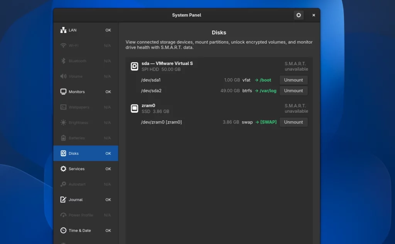Click the Power Profile gauge icon
This screenshot has width=395, height=244.
click(x=63, y=215)
